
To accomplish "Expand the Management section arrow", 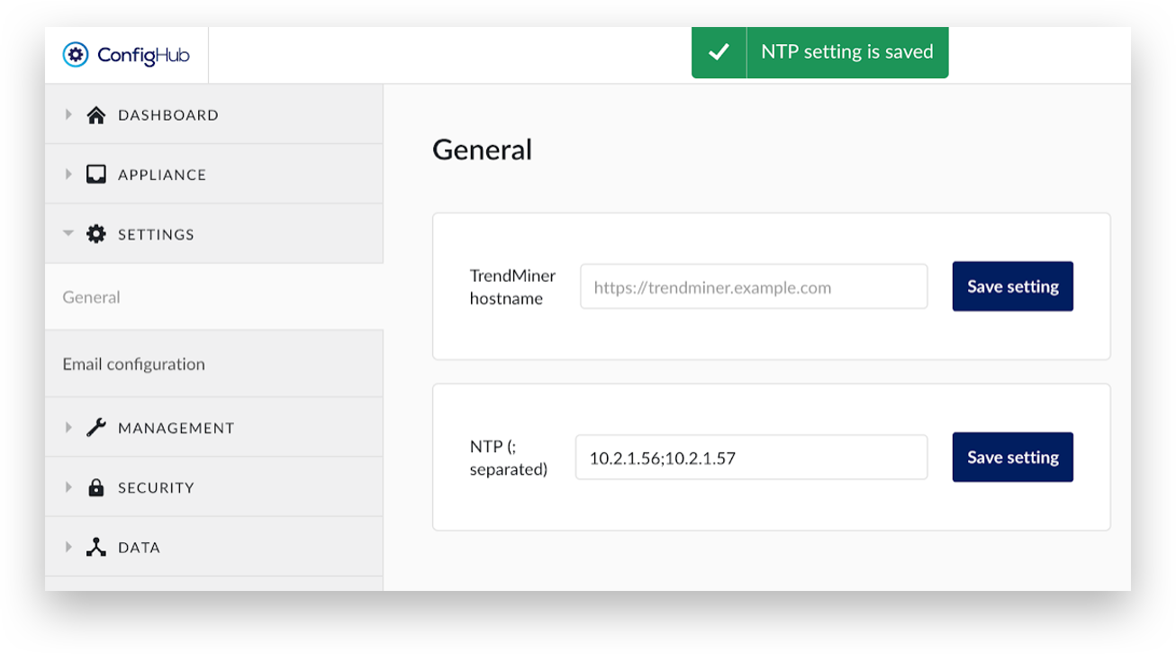I will [68, 428].
